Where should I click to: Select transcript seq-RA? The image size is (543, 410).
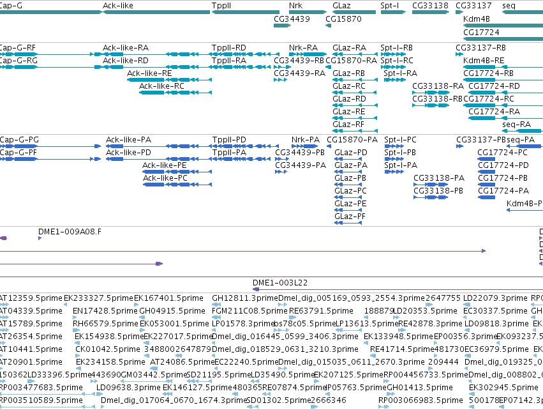click(x=516, y=125)
